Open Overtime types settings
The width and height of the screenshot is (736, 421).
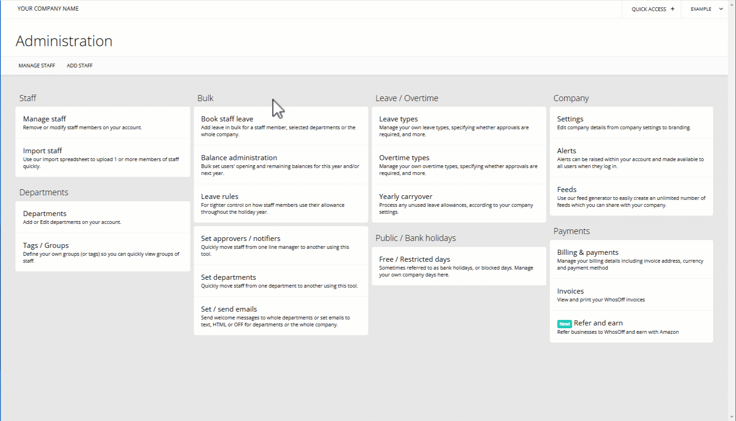tap(459, 165)
